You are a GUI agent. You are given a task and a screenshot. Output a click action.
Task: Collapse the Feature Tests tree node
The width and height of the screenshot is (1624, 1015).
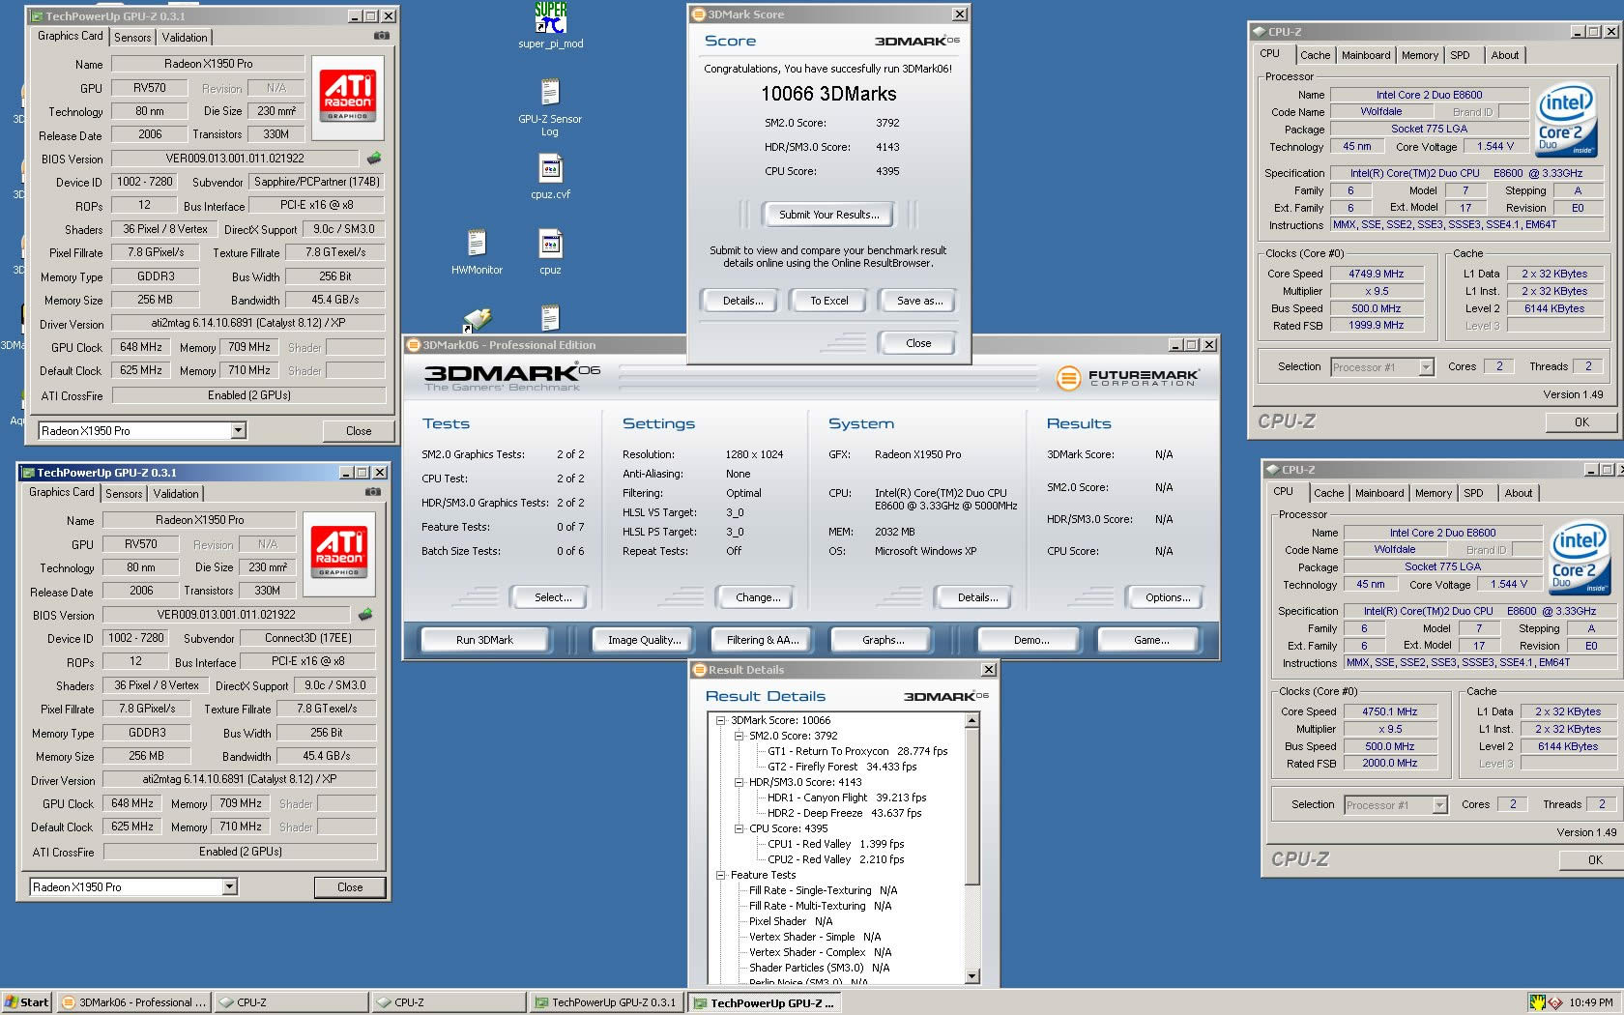coord(720,875)
